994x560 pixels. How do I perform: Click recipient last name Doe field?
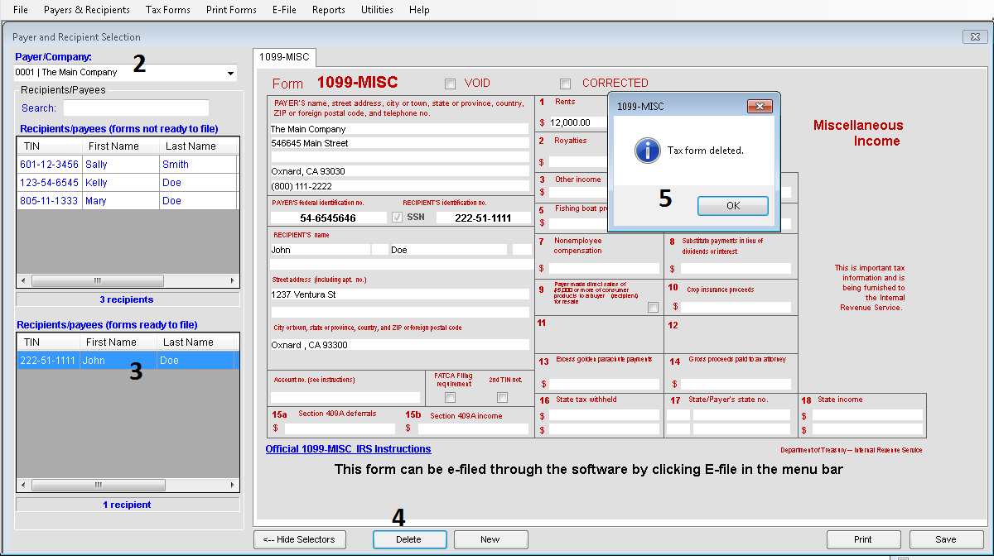pos(448,250)
